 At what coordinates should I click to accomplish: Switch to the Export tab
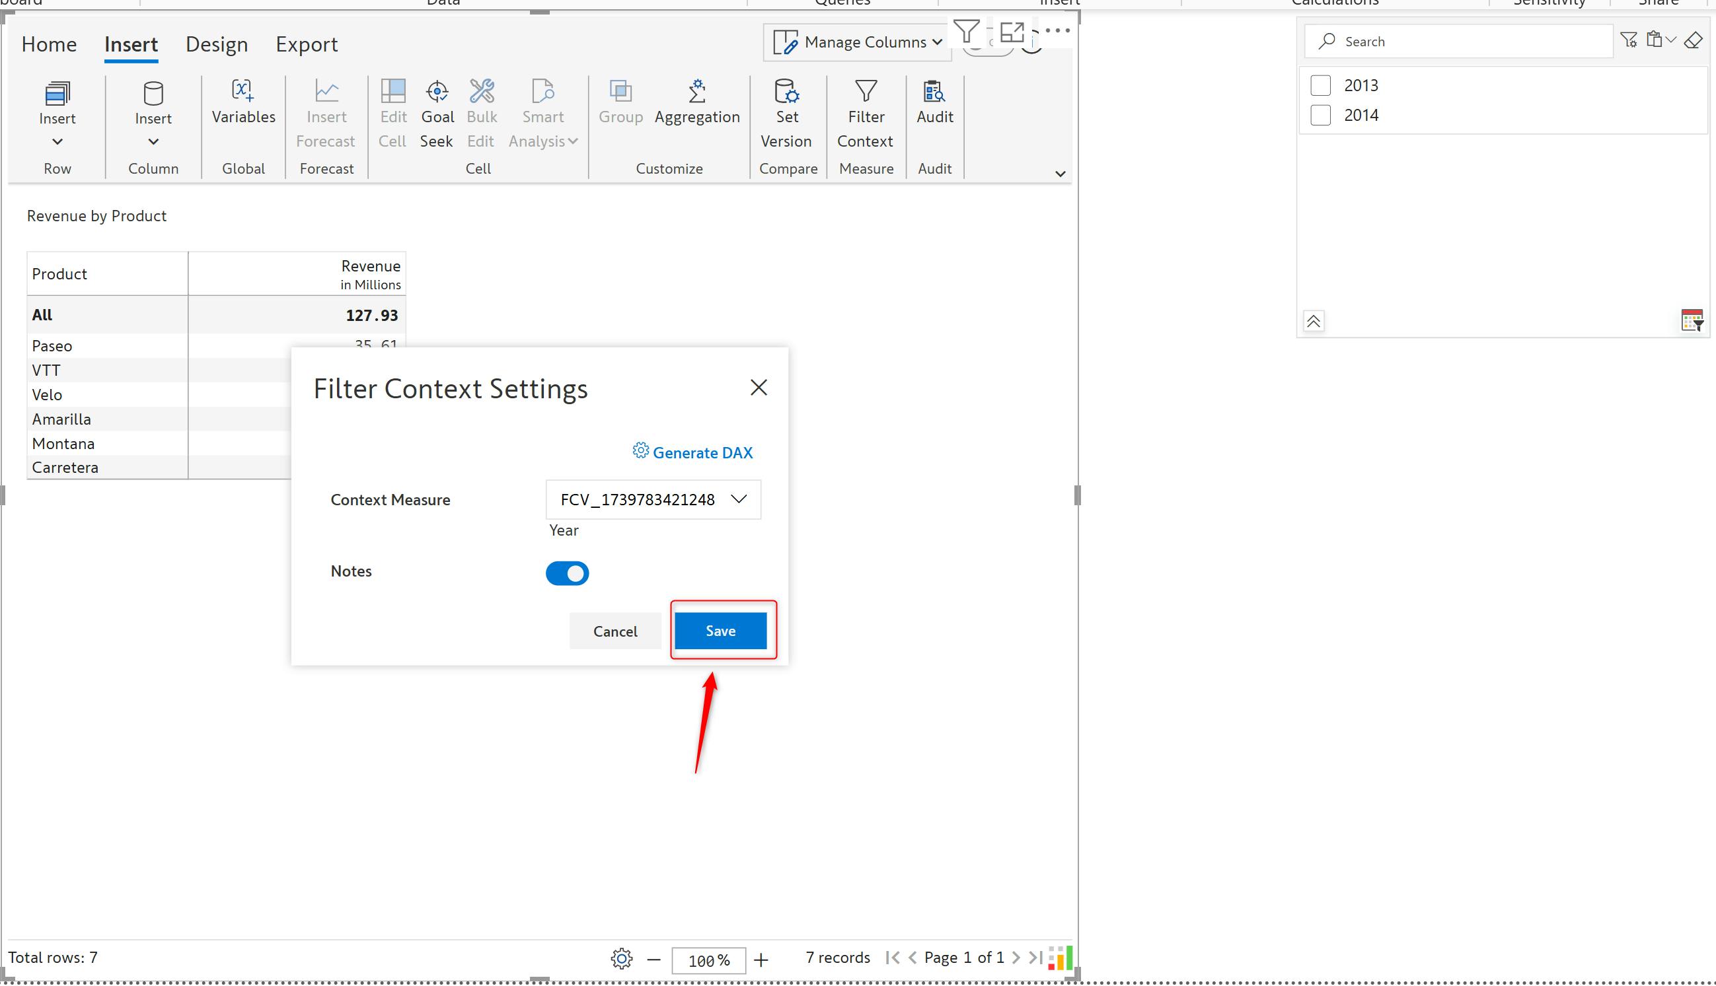[x=306, y=45]
